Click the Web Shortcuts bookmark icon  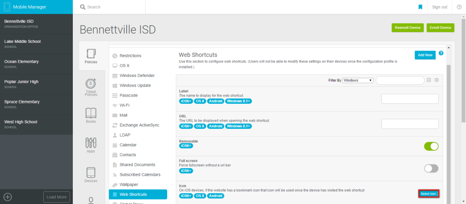(115, 194)
